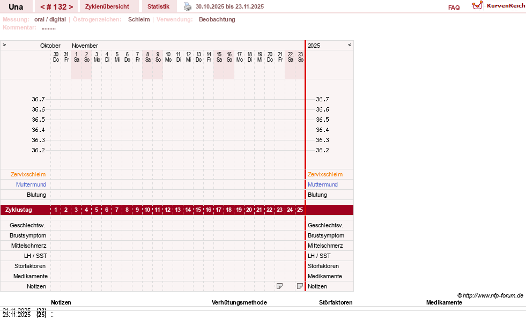Select the Una name tab

(x=16, y=7)
